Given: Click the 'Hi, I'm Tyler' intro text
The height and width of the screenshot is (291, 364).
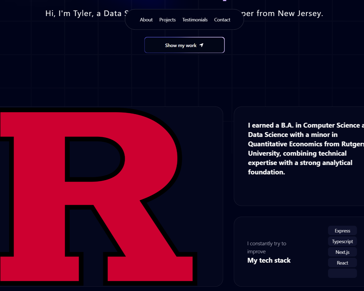Looking at the screenshot, I should [x=70, y=13].
